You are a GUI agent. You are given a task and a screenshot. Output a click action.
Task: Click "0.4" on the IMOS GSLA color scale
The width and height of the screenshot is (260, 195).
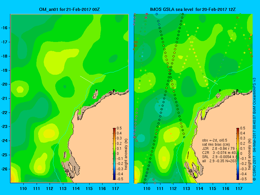point(243,133)
